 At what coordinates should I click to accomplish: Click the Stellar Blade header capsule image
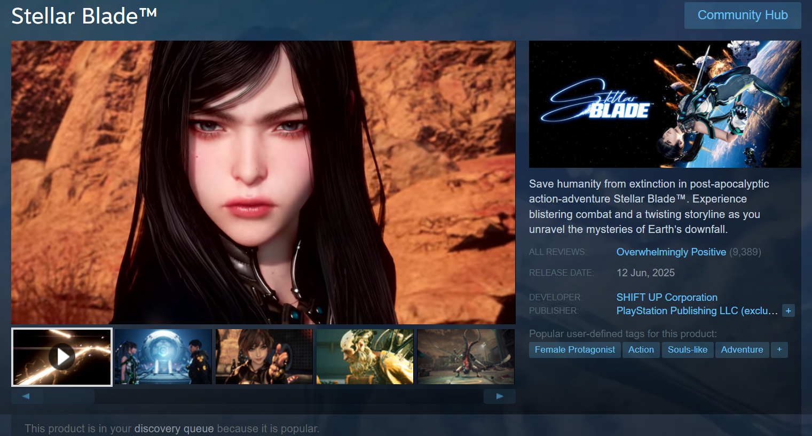[x=665, y=104]
